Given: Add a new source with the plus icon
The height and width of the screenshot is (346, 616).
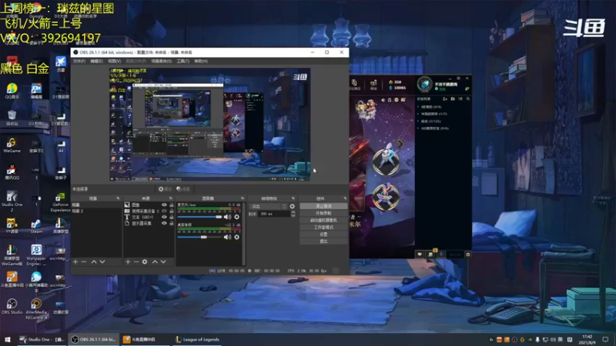Looking at the screenshot, I should (128, 261).
